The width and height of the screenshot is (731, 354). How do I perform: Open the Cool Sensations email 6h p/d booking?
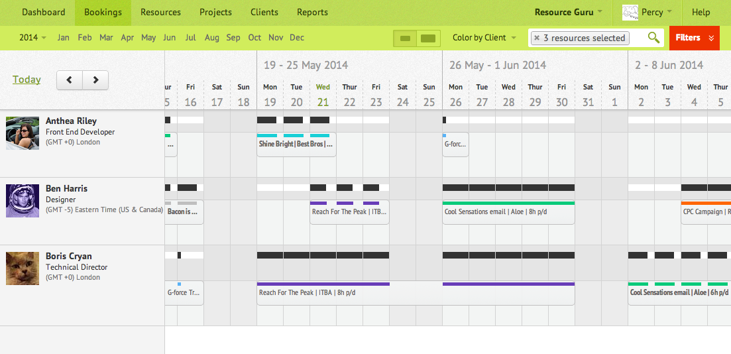coord(679,294)
